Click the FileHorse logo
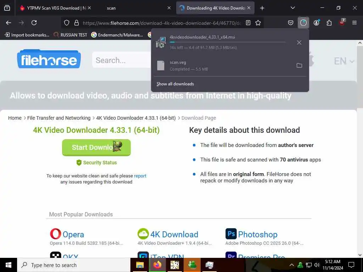The image size is (363, 272). click(49, 59)
